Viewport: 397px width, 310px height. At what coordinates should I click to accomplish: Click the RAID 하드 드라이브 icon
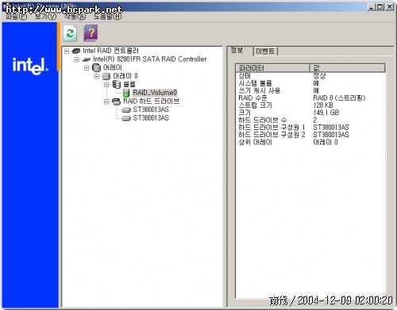point(116,101)
